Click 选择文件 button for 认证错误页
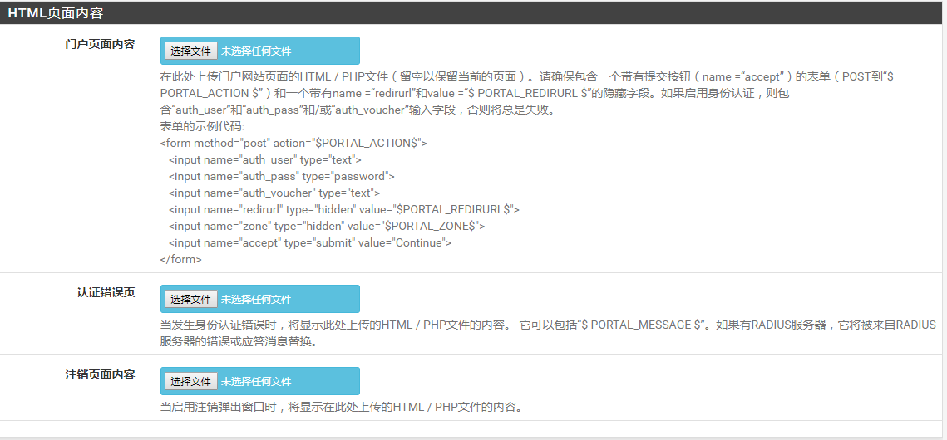The image size is (947, 440). pyautogui.click(x=190, y=299)
